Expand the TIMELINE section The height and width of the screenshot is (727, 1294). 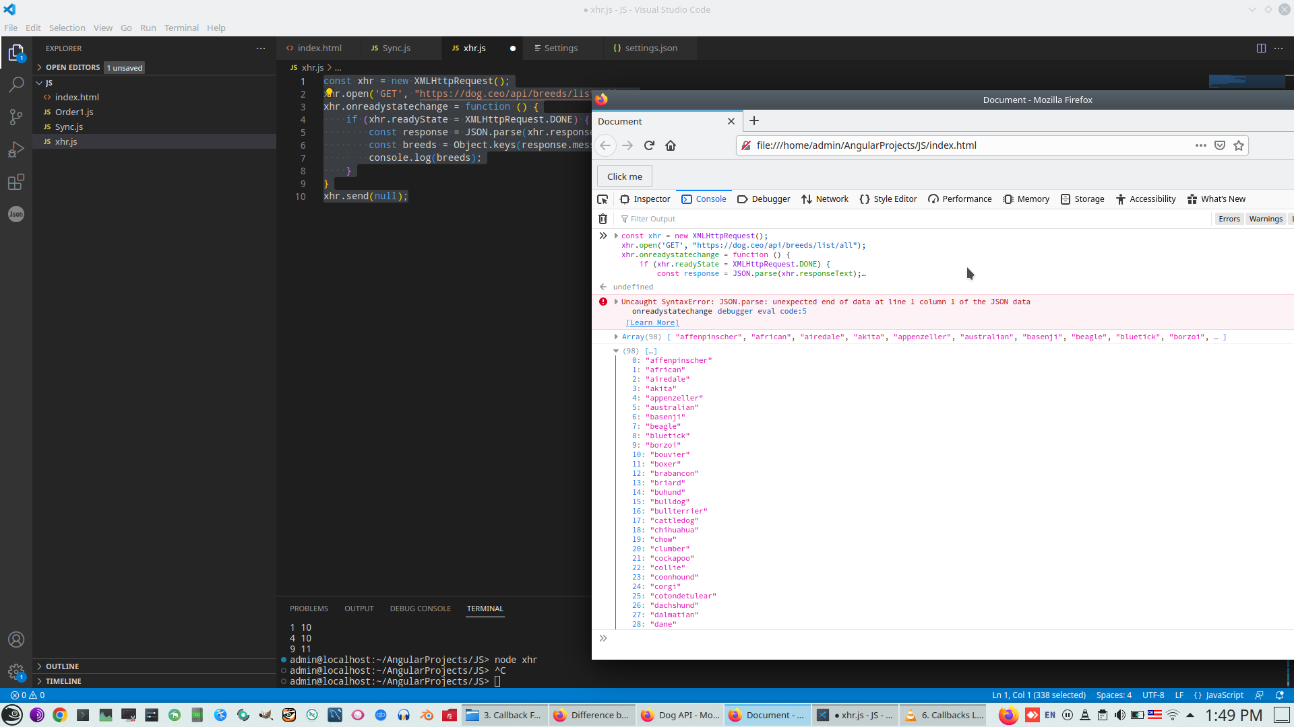tap(63, 681)
